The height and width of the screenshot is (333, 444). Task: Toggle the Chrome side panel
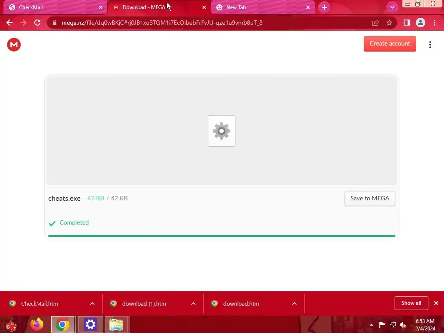pos(407,23)
